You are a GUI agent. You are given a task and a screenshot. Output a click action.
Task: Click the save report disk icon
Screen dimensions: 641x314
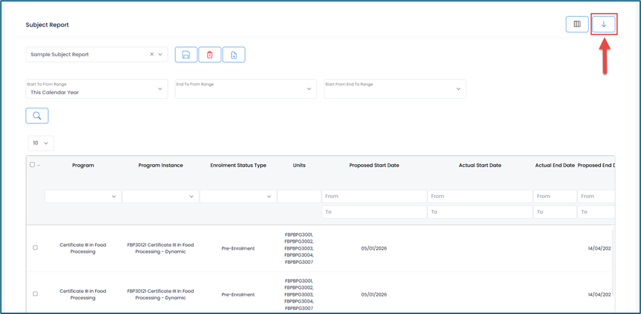tap(186, 55)
